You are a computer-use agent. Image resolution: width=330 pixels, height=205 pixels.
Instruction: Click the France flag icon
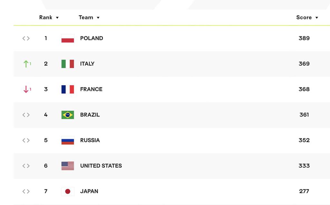[68, 89]
